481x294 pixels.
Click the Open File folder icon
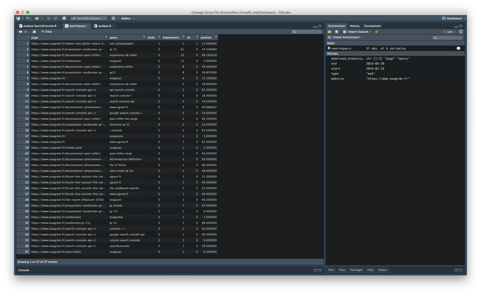[37, 18]
